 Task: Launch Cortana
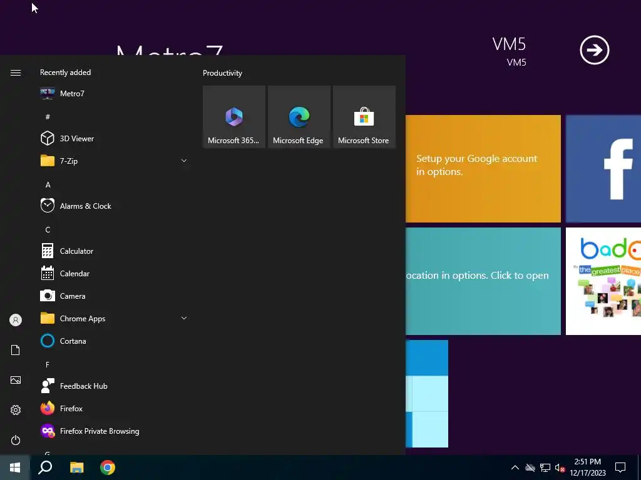(113, 341)
